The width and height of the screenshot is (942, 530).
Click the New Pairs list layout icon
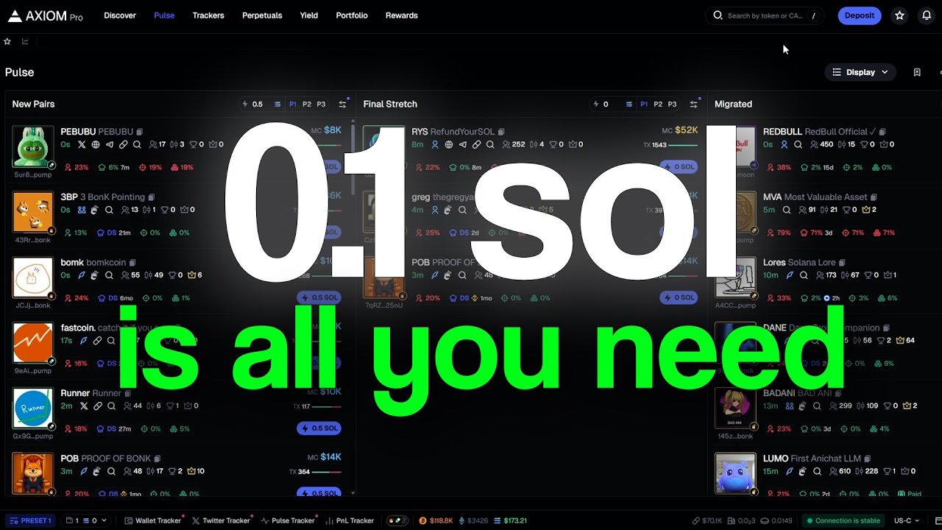[x=277, y=105]
